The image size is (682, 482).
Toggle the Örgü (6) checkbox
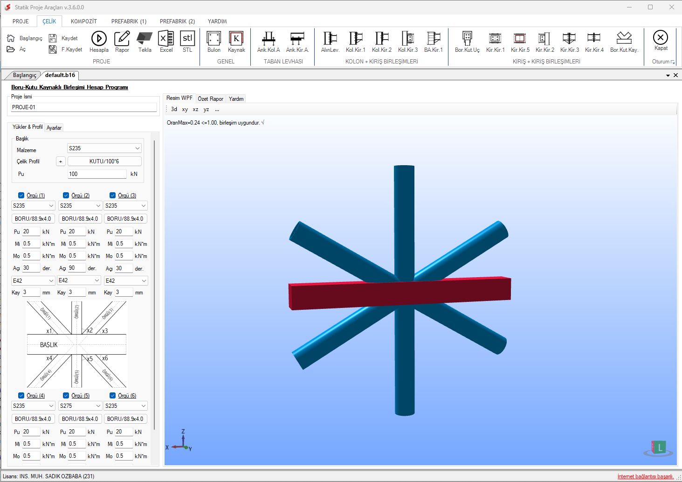pyautogui.click(x=112, y=396)
